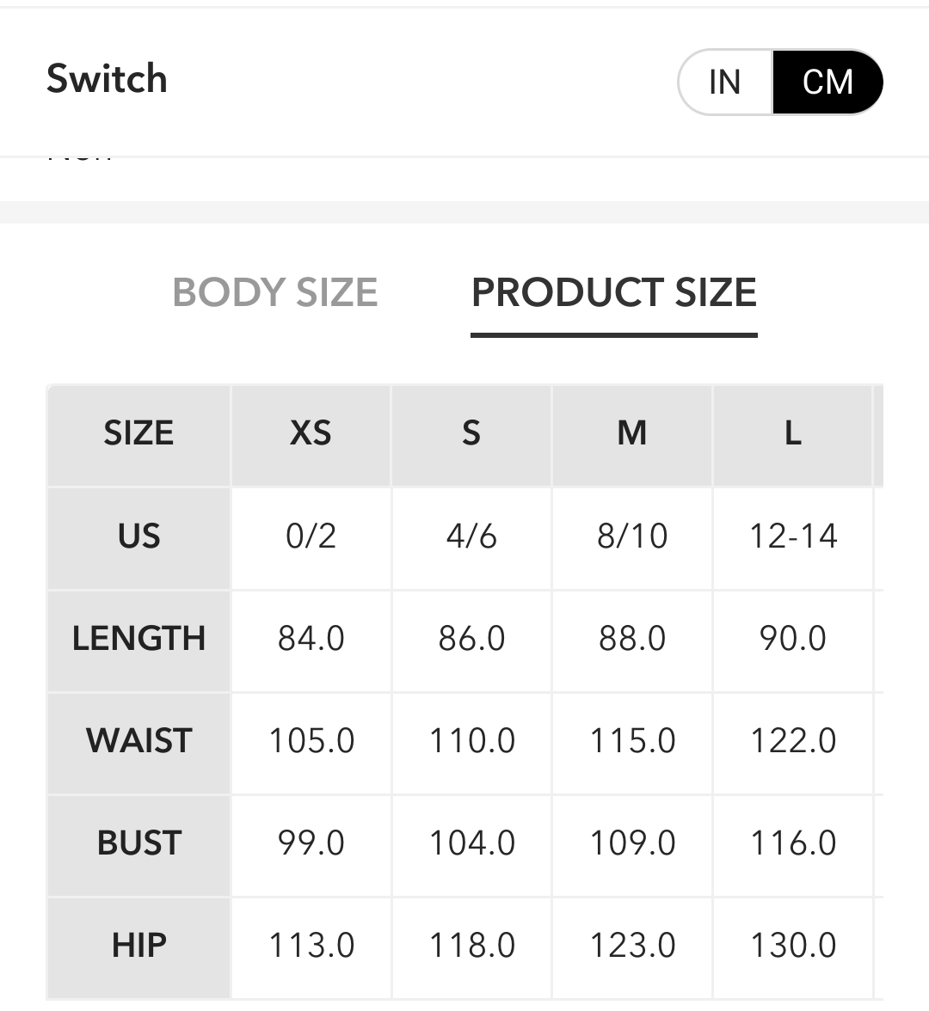Click the LENGTH row label
929x1011 pixels.
138,639
